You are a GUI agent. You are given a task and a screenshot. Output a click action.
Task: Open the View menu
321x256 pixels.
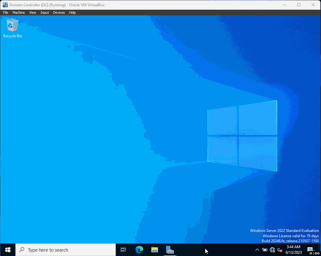[x=33, y=13]
